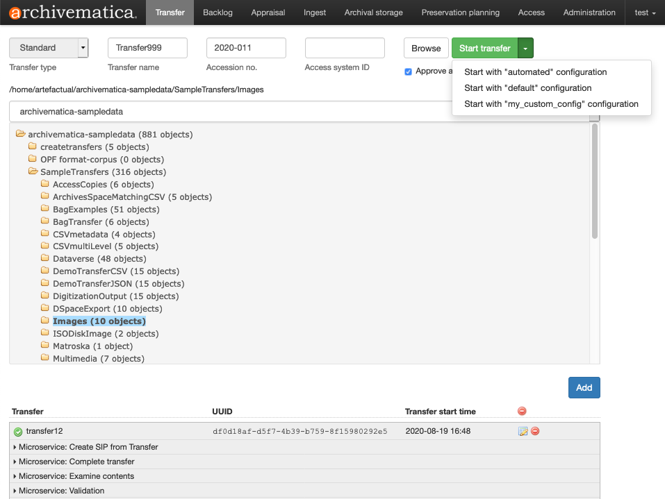Click the red remove-all icon above transfer list

pyautogui.click(x=522, y=411)
